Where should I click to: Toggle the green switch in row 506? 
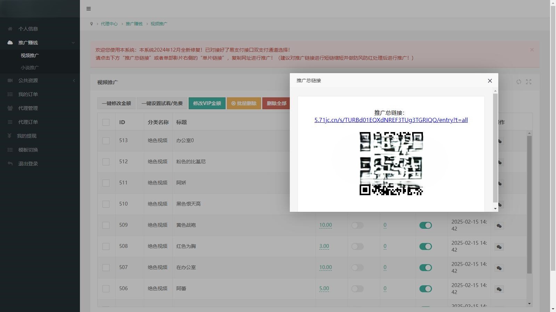426,289
